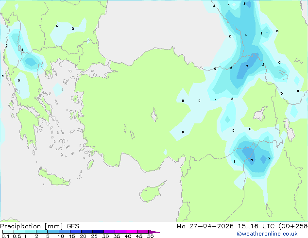This screenshot has height=238, width=308.
Task: Click the '50' legend scale label
Action: point(150,236)
